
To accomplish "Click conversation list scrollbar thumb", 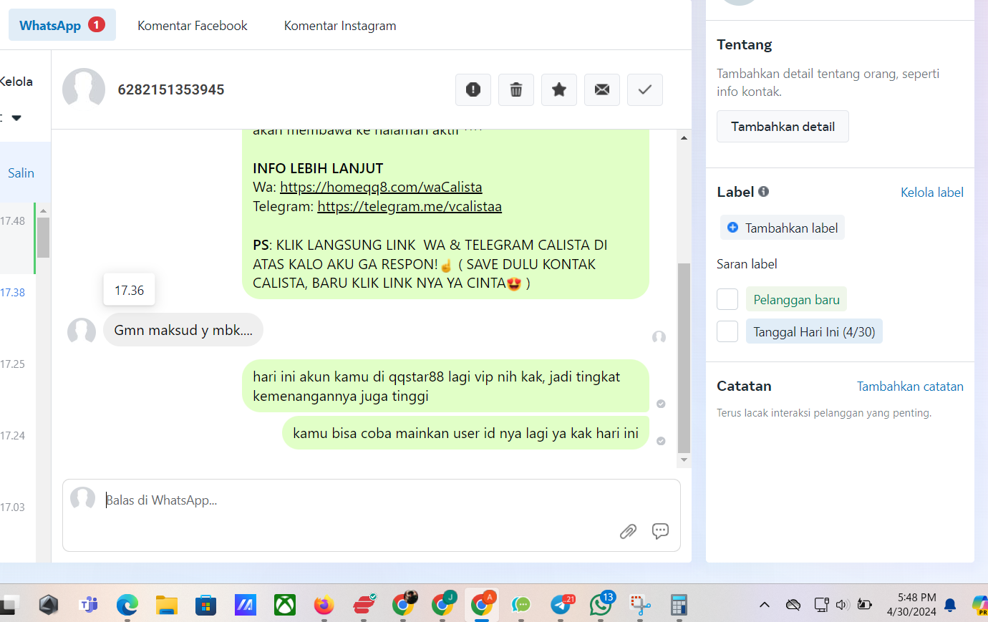I will tap(43, 238).
